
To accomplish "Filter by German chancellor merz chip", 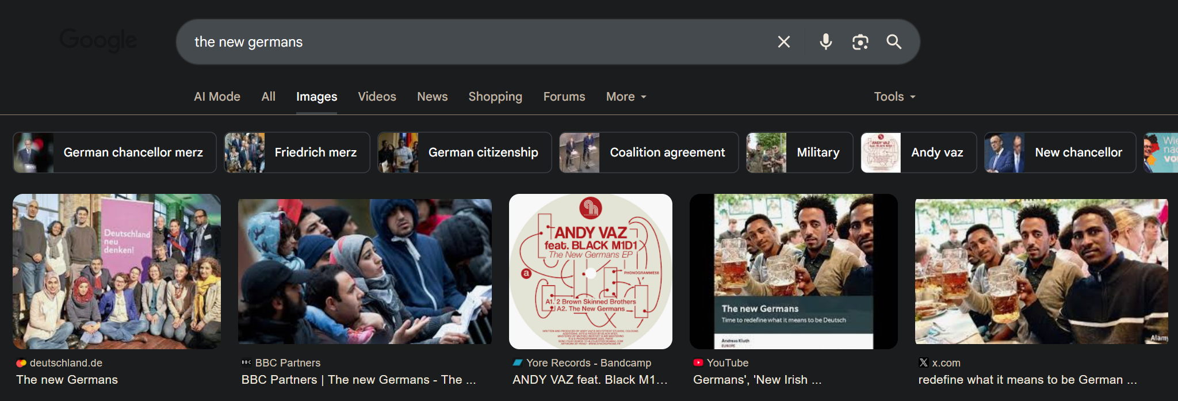I will (114, 152).
